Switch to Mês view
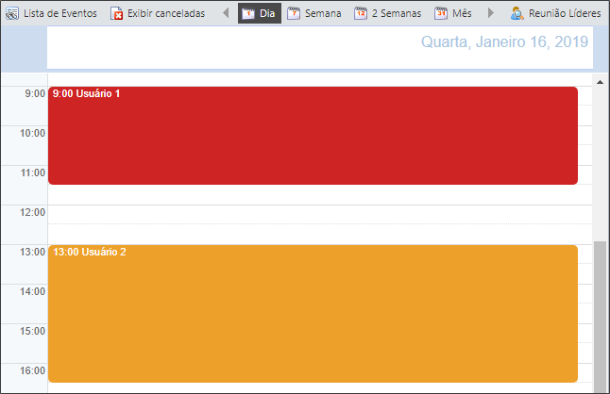 [x=453, y=13]
